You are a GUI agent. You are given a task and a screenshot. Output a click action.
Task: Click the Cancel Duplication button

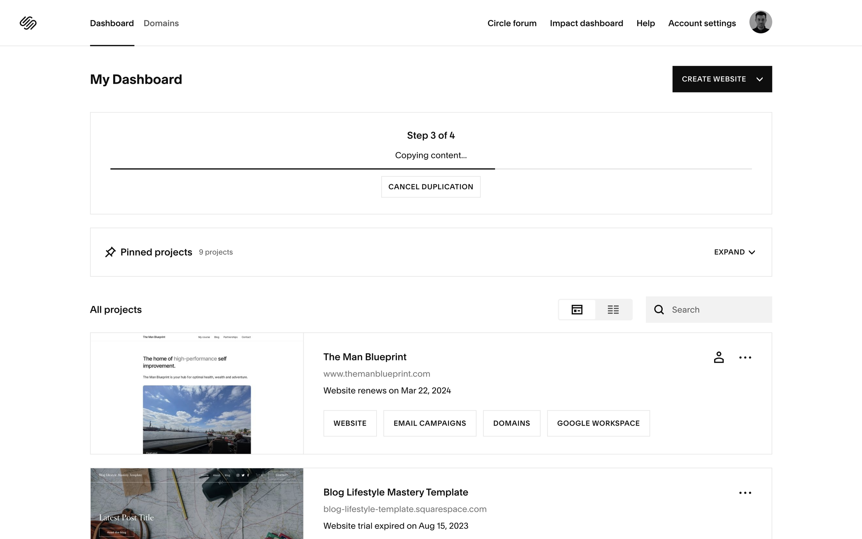tap(430, 187)
